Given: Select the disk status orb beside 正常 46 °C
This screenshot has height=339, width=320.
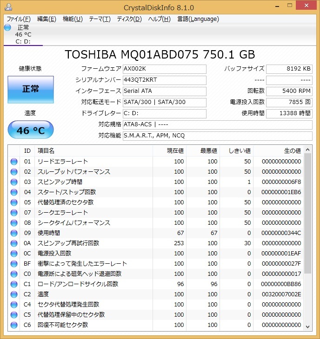Looking at the screenshot, I should [x=7, y=27].
